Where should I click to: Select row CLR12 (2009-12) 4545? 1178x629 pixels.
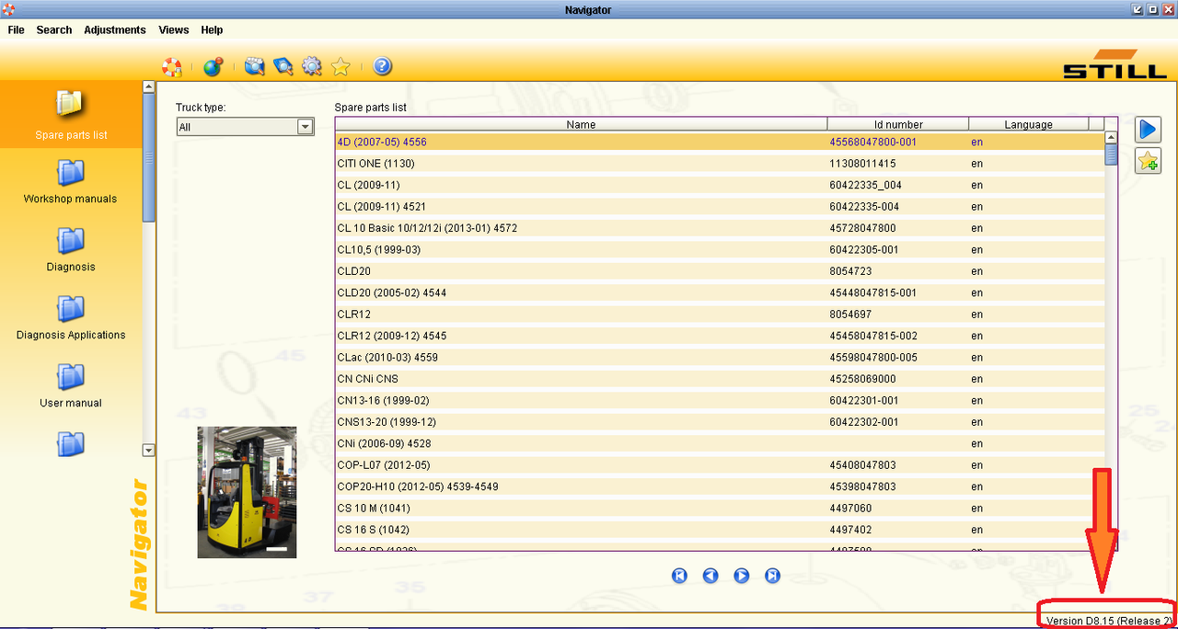(x=720, y=336)
